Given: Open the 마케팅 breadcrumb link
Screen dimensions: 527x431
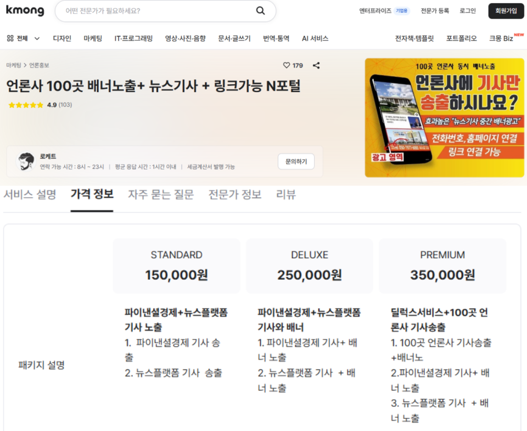Looking at the screenshot, I should pos(15,65).
